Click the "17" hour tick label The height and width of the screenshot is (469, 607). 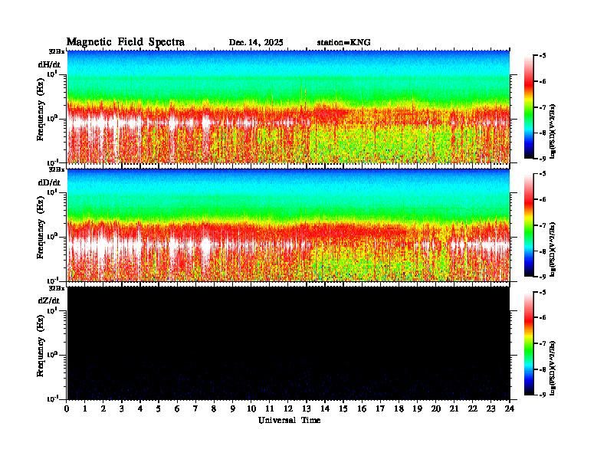pos(380,408)
